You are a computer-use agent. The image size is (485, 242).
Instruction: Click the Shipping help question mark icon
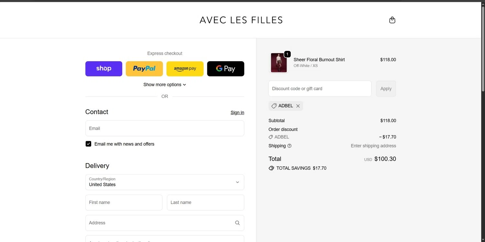coord(289,146)
